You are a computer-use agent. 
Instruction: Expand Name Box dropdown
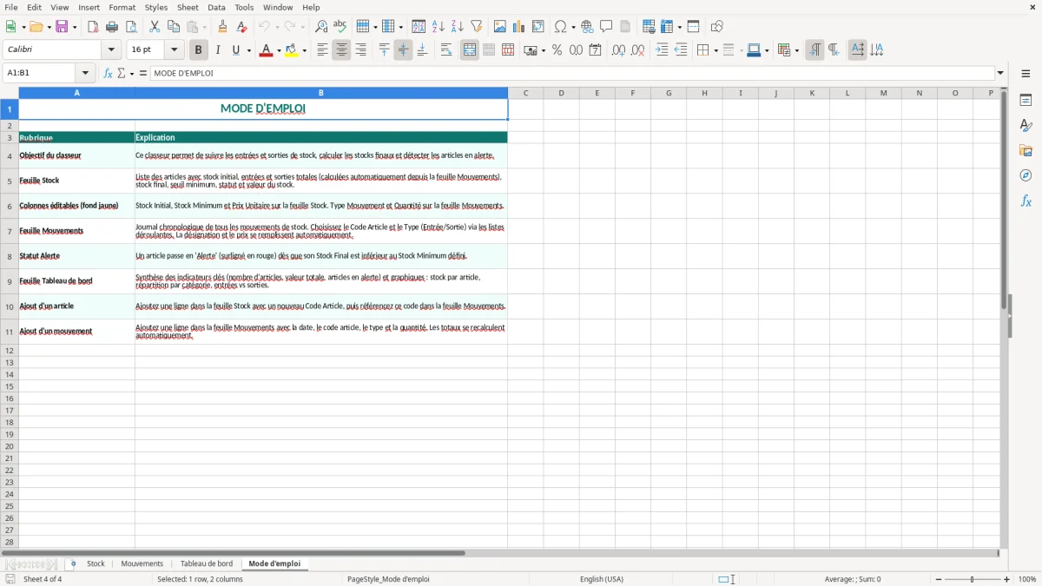click(86, 73)
